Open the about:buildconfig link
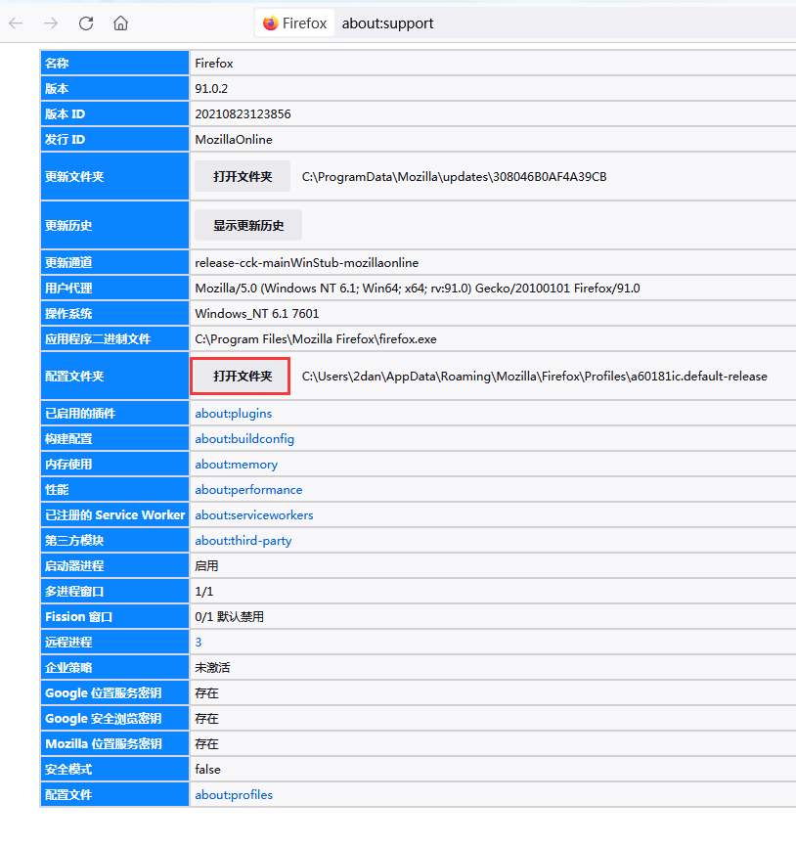 [x=244, y=438]
